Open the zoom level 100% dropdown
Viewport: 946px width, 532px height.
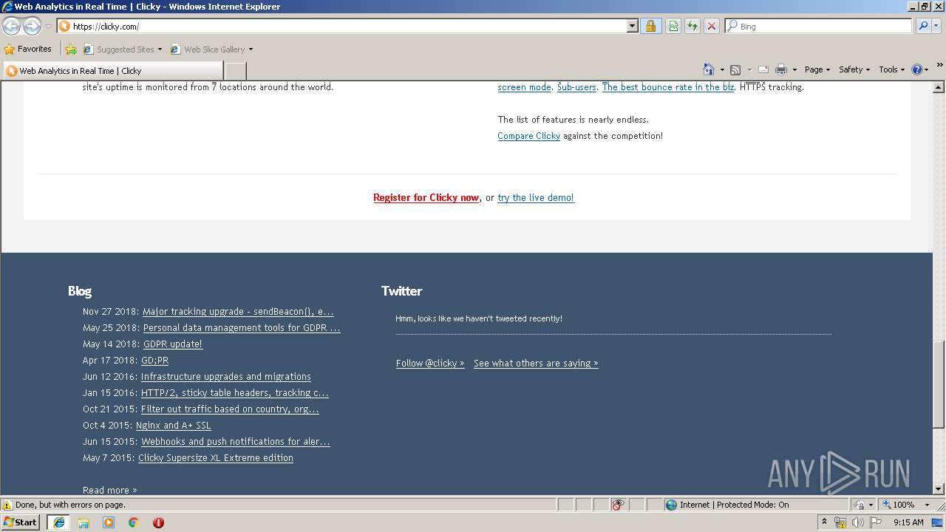coord(927,505)
